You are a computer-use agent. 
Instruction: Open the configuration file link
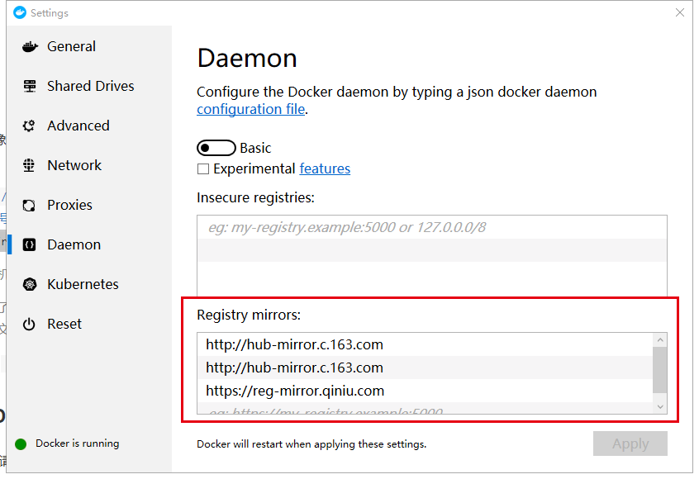[x=250, y=110]
